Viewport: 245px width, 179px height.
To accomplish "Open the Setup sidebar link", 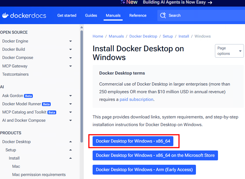I will tap(11, 150).
